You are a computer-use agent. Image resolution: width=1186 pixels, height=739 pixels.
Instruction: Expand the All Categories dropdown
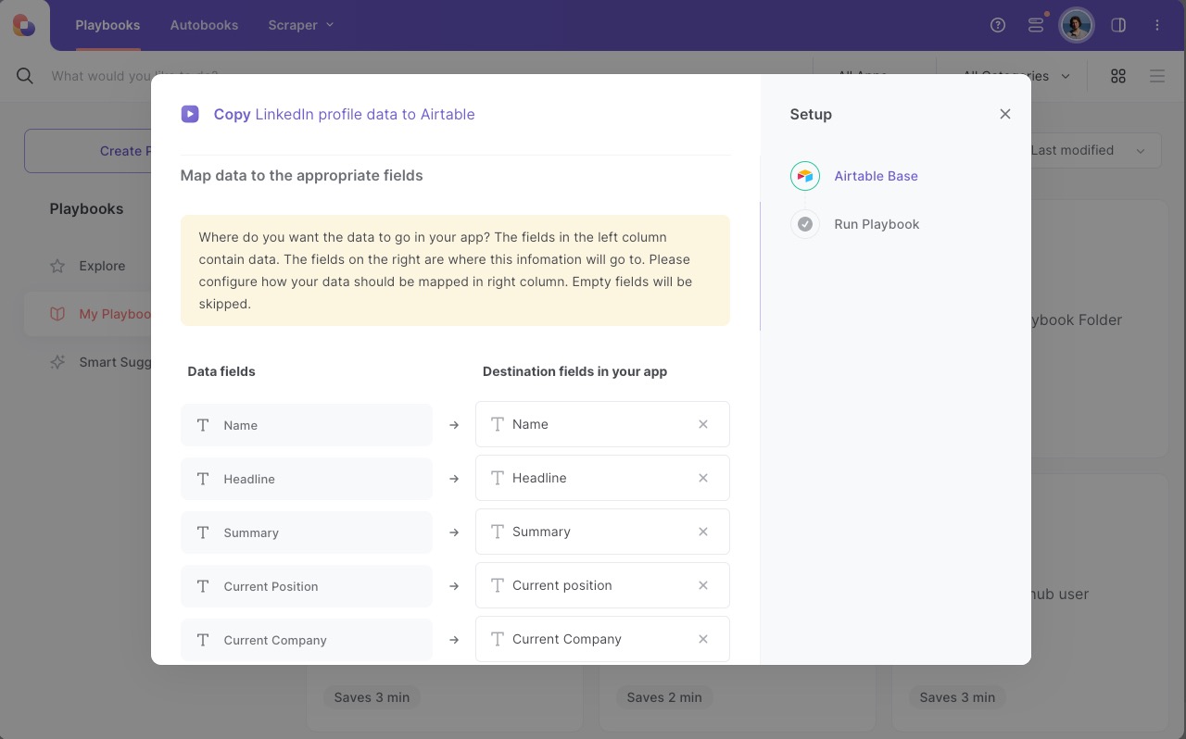(1017, 76)
